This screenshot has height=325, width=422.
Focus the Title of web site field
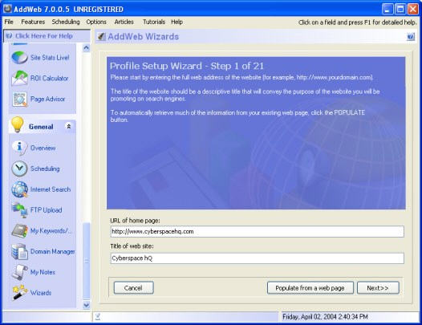coord(257,258)
